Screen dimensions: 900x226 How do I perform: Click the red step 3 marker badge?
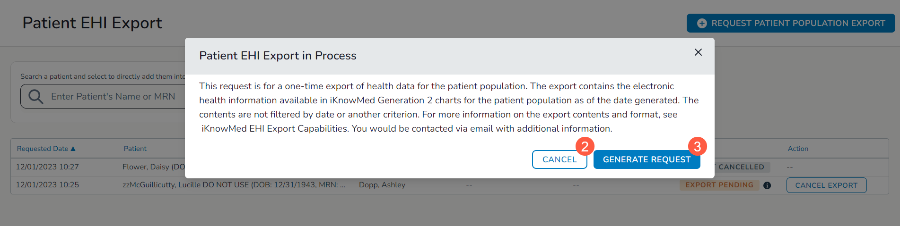coord(697,146)
